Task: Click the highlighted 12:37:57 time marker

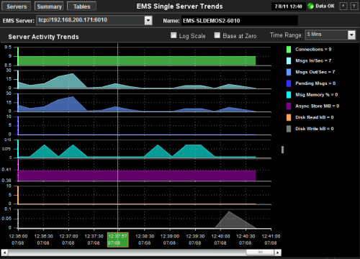Action: pyautogui.click(x=117, y=240)
